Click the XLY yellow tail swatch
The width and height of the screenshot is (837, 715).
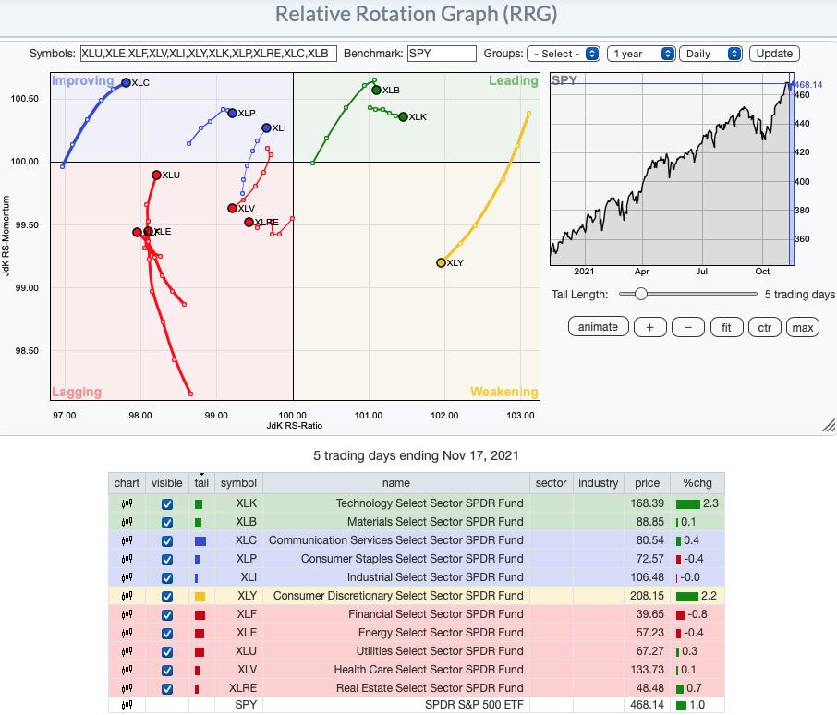click(200, 597)
